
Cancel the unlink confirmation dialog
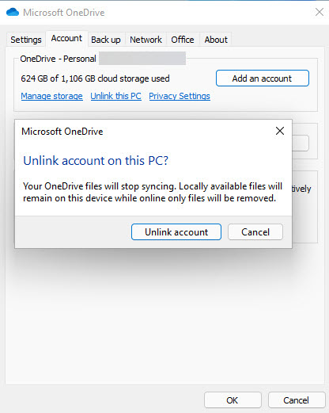coord(255,232)
